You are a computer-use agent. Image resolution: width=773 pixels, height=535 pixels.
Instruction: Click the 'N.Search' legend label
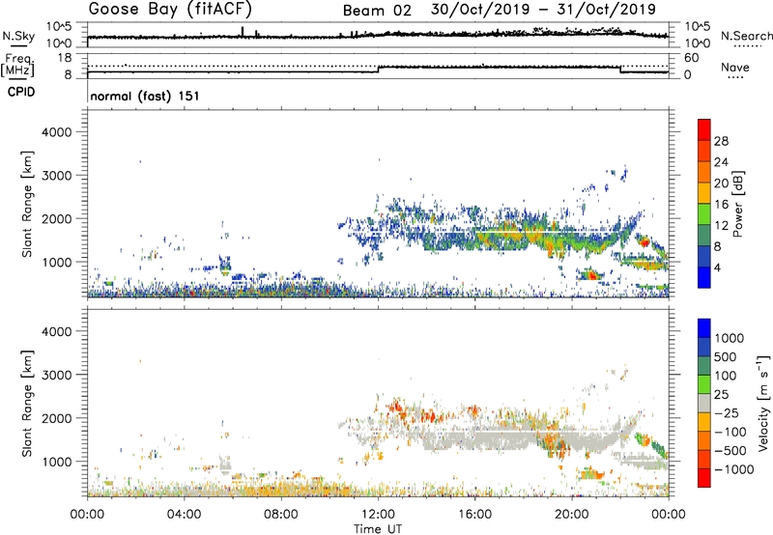(x=747, y=36)
